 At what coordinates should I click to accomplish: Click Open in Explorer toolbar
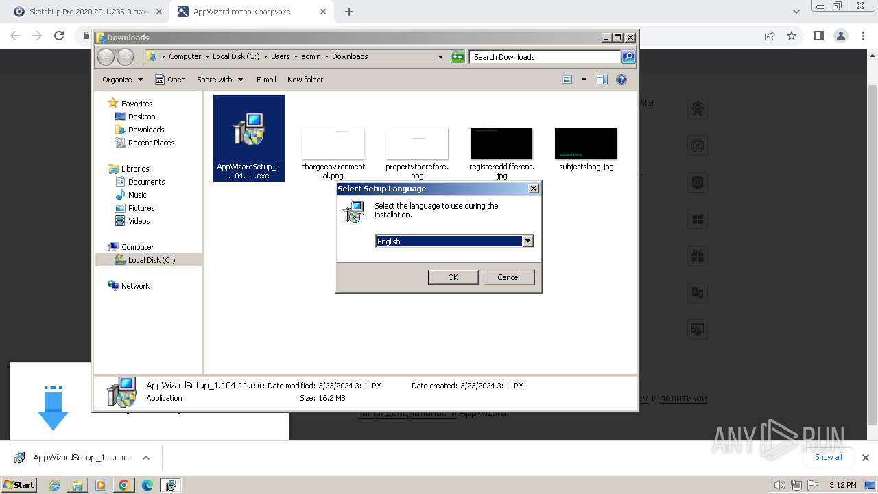[x=170, y=80]
